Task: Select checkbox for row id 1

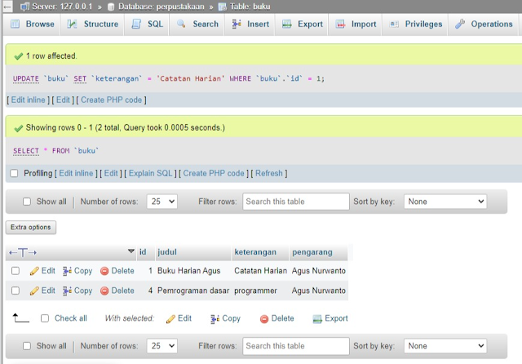Action: point(15,271)
